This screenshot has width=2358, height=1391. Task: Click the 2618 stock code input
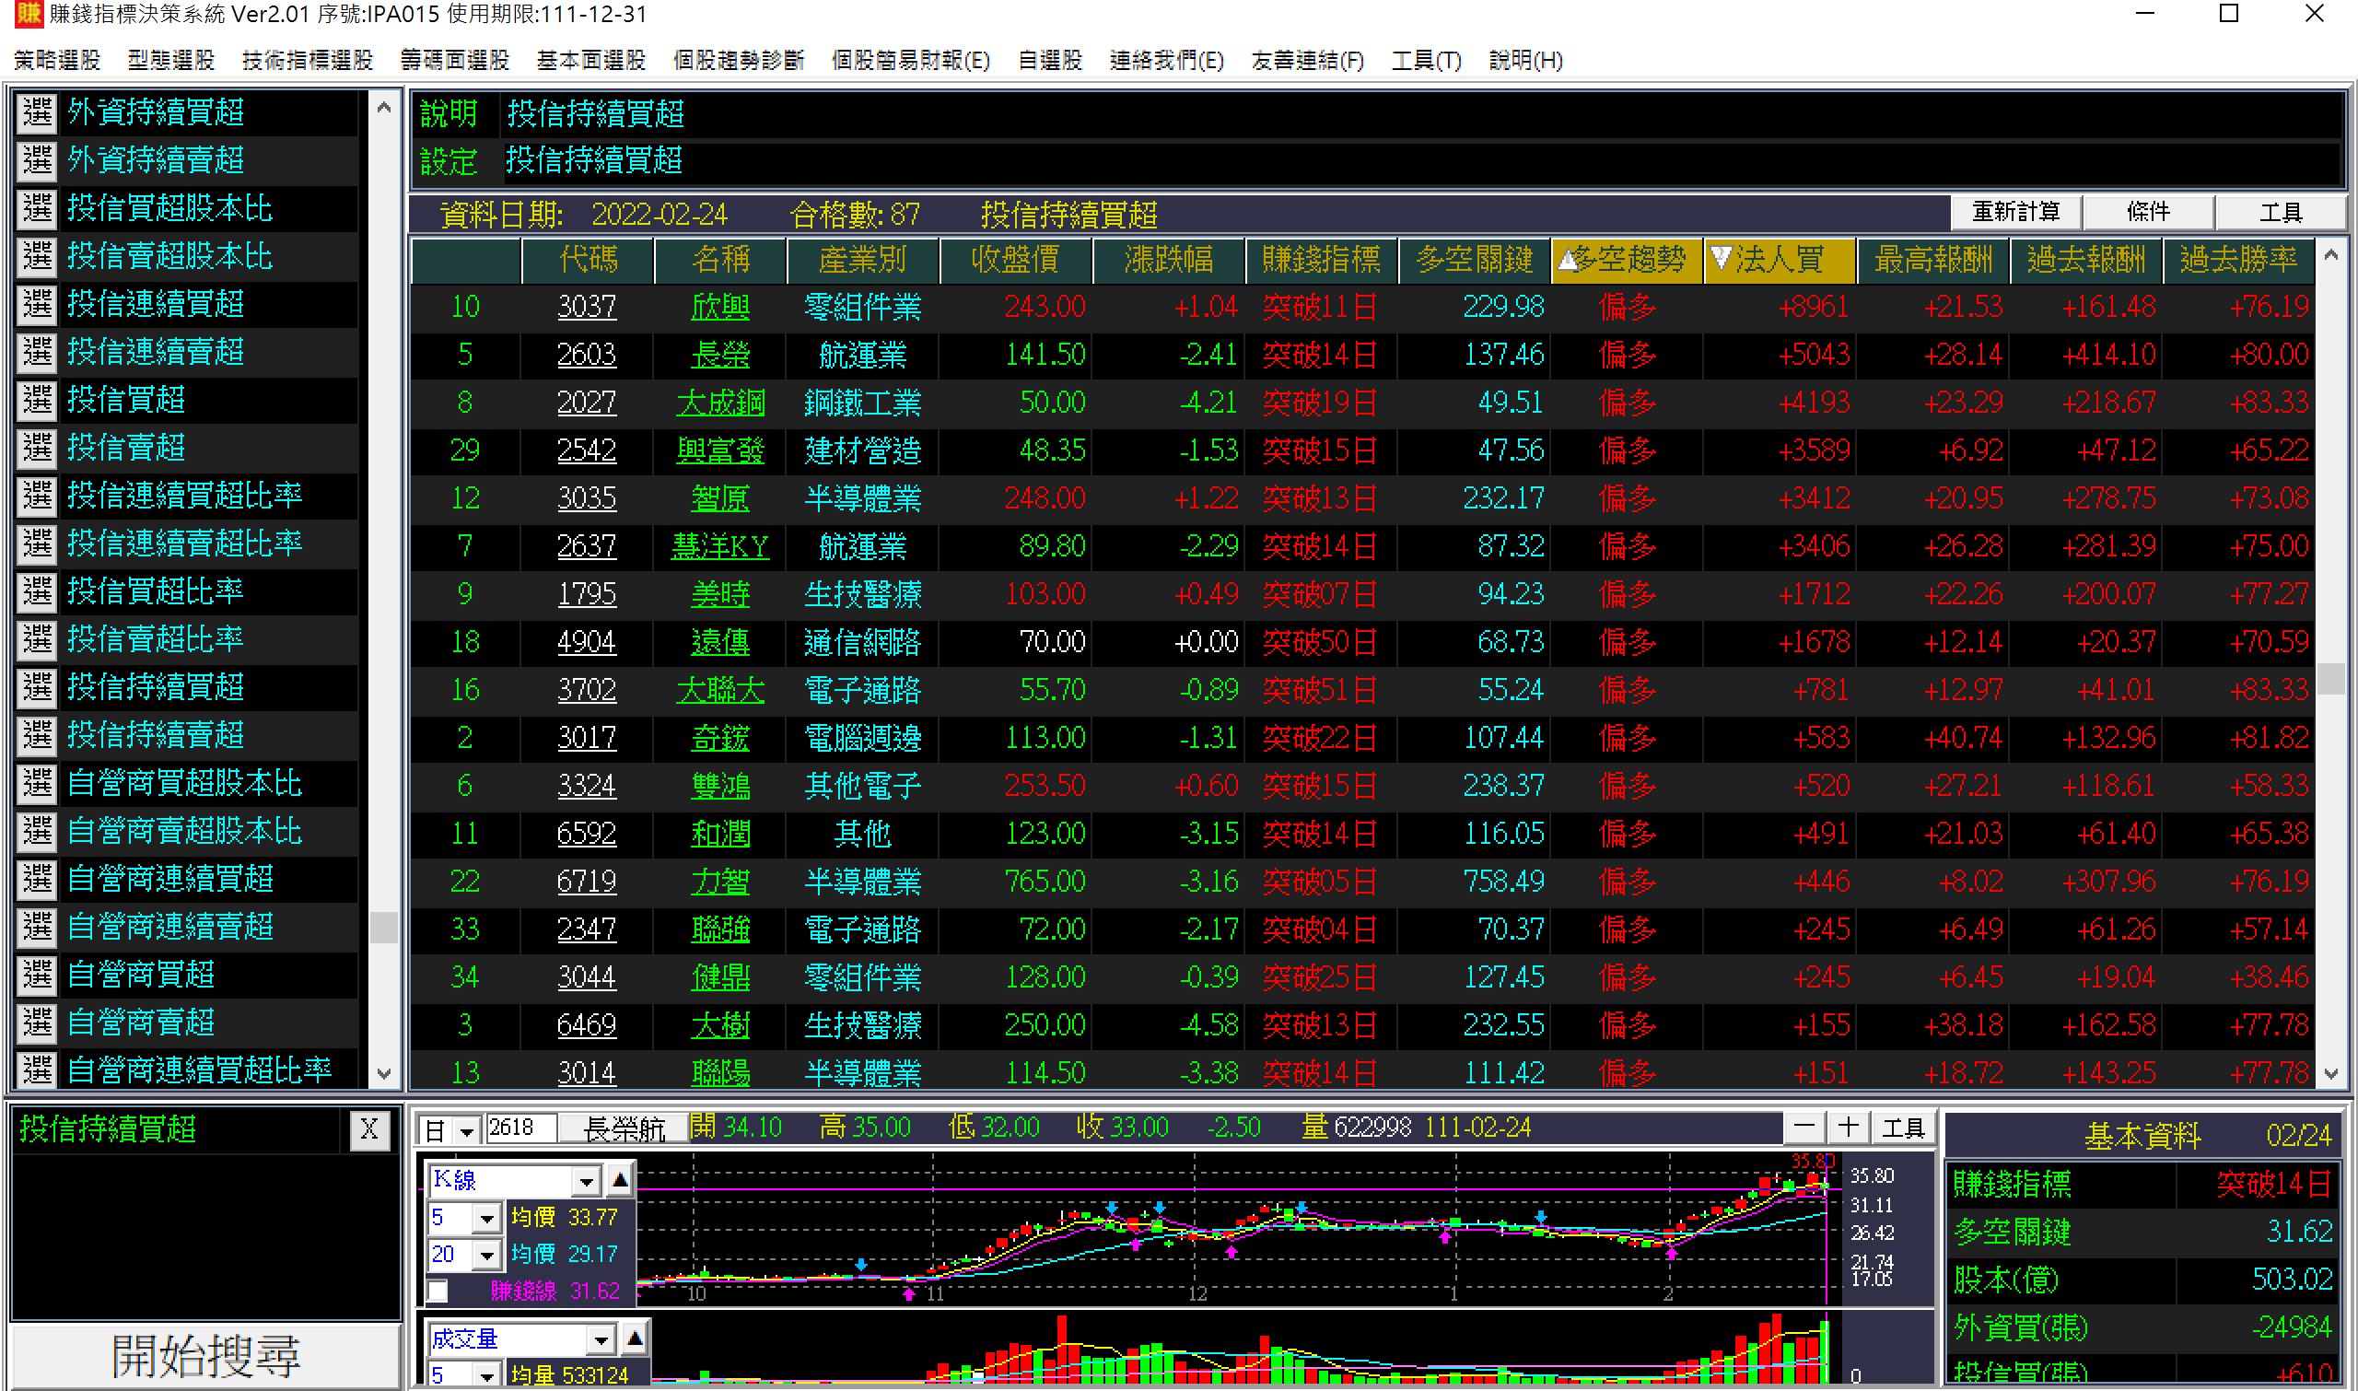coord(521,1128)
